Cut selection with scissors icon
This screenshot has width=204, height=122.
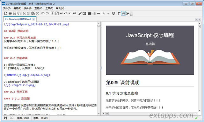tap(24, 13)
